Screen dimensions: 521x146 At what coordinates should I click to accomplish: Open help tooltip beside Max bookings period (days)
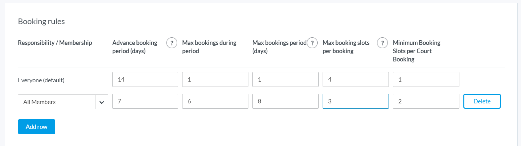point(312,43)
